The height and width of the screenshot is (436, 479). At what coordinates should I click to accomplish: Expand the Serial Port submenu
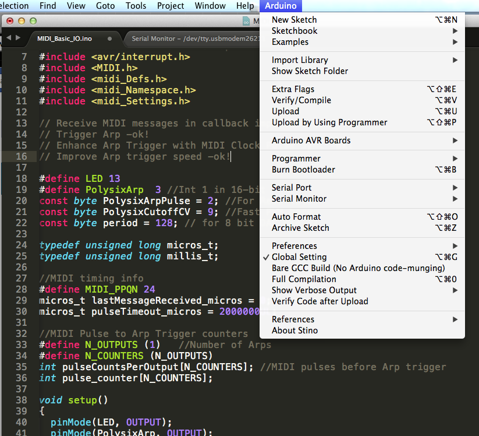coord(362,188)
